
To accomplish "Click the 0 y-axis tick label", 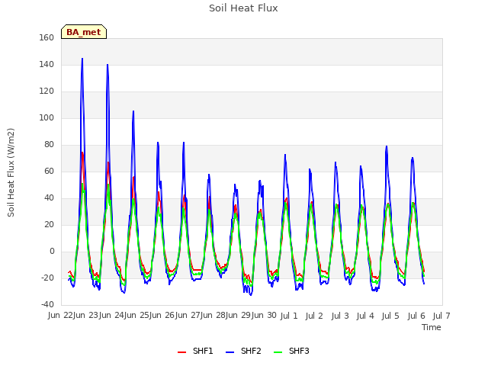I will click(x=52, y=251).
